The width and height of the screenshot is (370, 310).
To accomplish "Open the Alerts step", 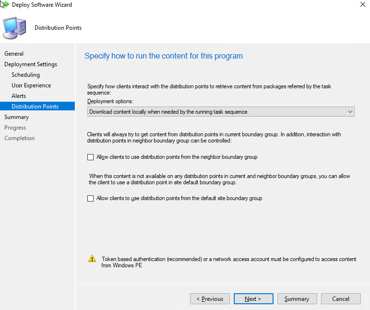I will click(19, 96).
